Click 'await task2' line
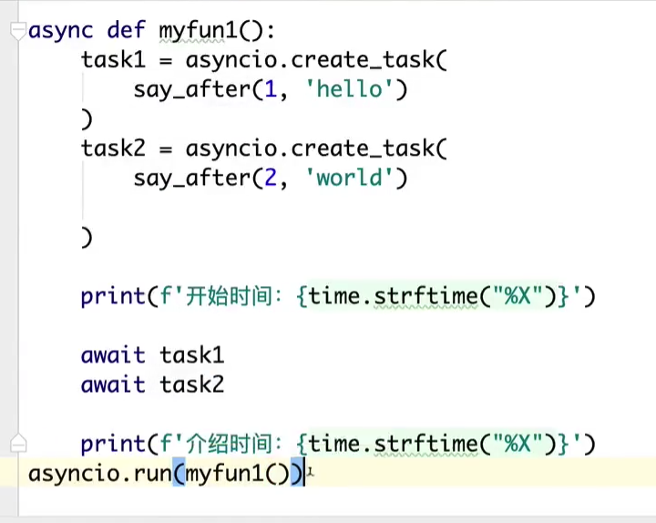 [x=153, y=385]
